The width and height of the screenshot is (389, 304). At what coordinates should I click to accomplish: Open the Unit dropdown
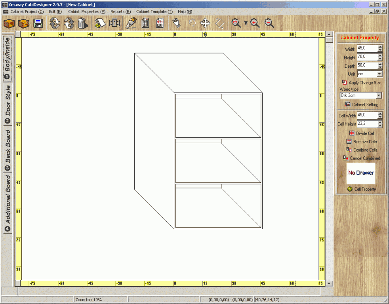379,74
